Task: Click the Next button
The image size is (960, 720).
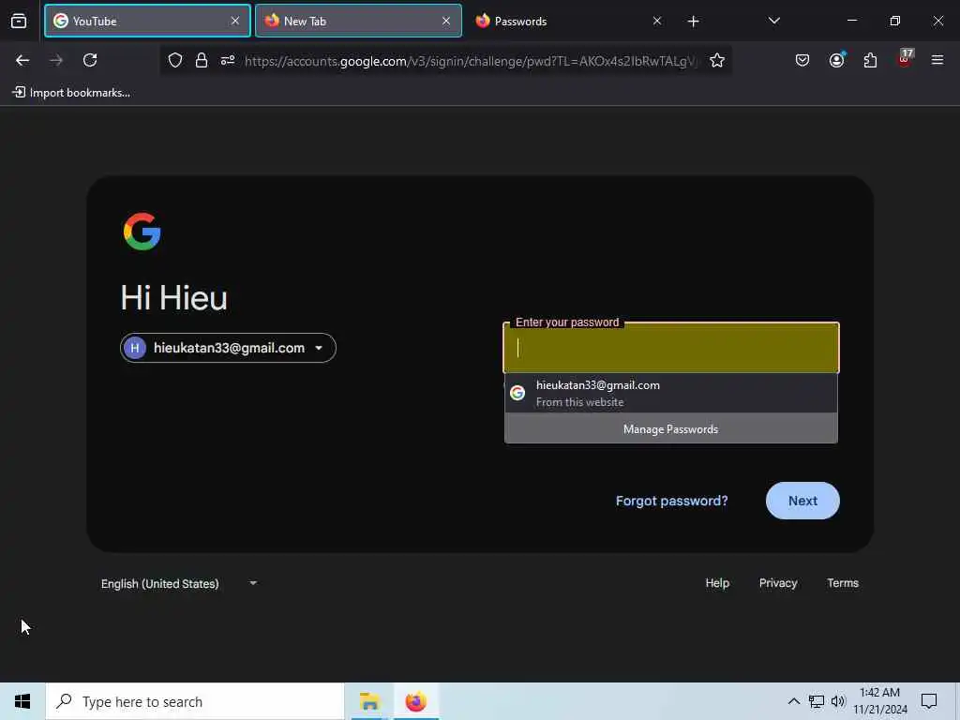Action: (802, 501)
